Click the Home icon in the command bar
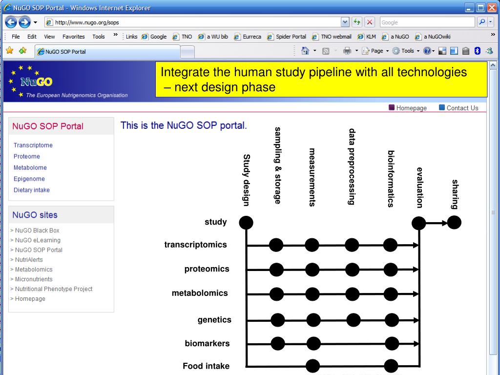500x375 pixels. tap(305, 51)
